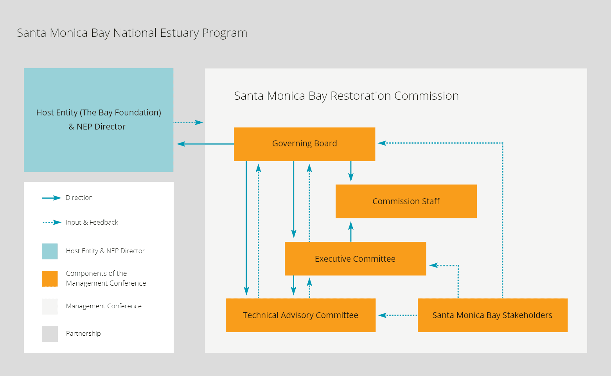Viewport: 611px width, 376px height.
Task: Click the Host Entity teal panel
Action: click(x=98, y=119)
